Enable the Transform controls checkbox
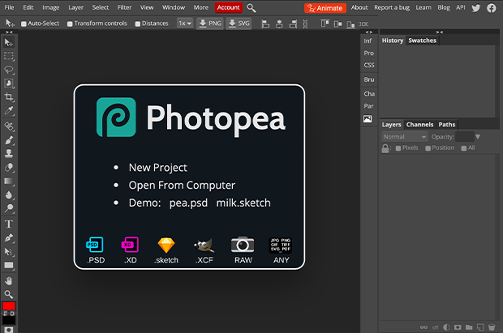 (70, 23)
